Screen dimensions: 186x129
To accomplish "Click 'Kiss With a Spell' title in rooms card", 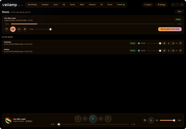I will (10, 18).
